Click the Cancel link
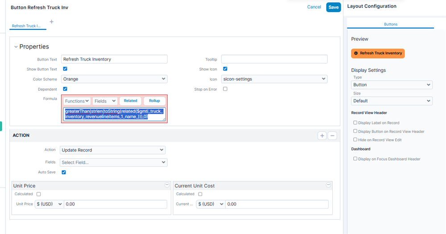 (314, 7)
